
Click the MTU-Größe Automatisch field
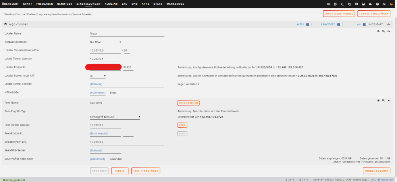[98, 93]
